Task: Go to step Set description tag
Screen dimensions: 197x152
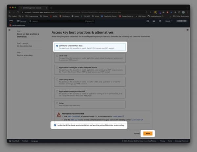Action: (x=24, y=46)
